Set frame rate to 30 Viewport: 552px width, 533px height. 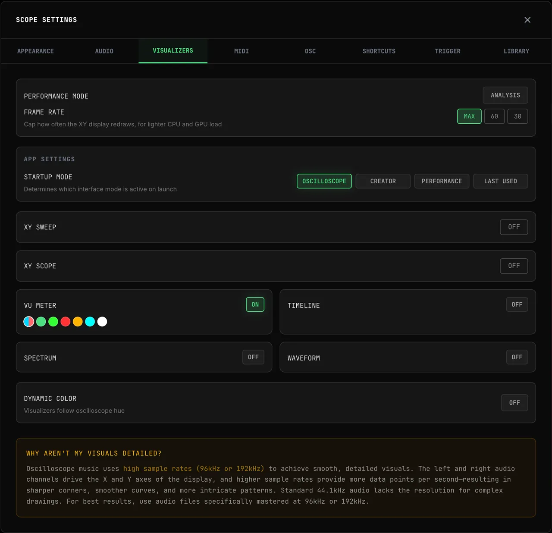pyautogui.click(x=517, y=116)
